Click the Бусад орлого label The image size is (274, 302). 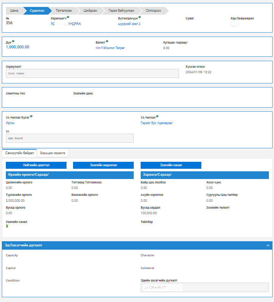pyautogui.click(x=16, y=208)
